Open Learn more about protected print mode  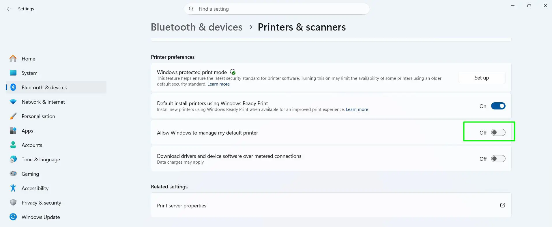pyautogui.click(x=218, y=84)
